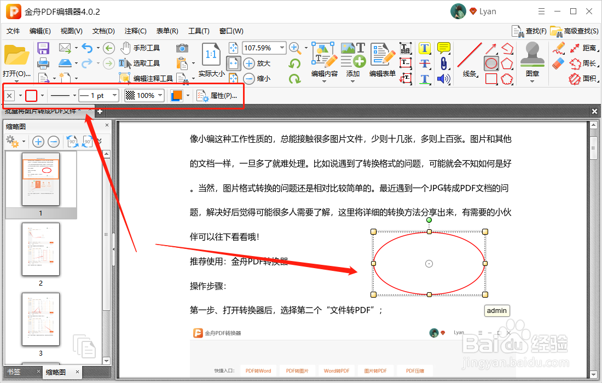Screen dimensions: 602x383
Task: Open the Tools (工具(T)) menu
Action: 199,31
